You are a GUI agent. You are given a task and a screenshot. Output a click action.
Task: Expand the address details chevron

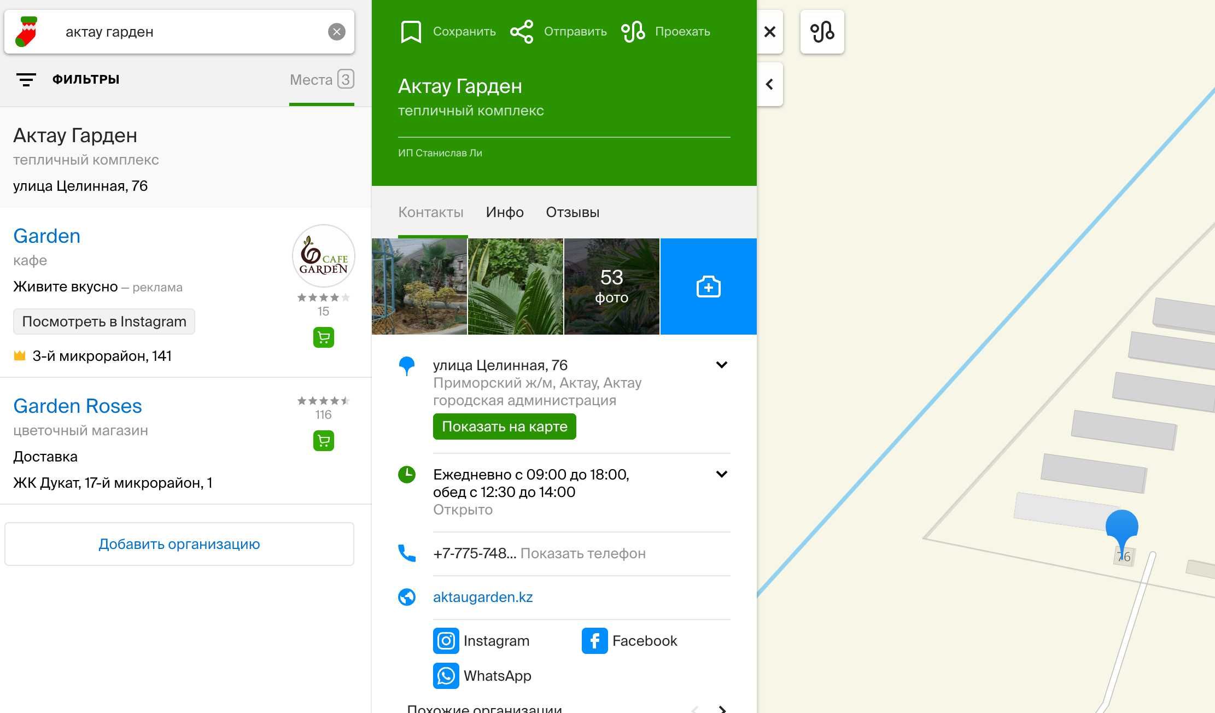[x=722, y=365]
